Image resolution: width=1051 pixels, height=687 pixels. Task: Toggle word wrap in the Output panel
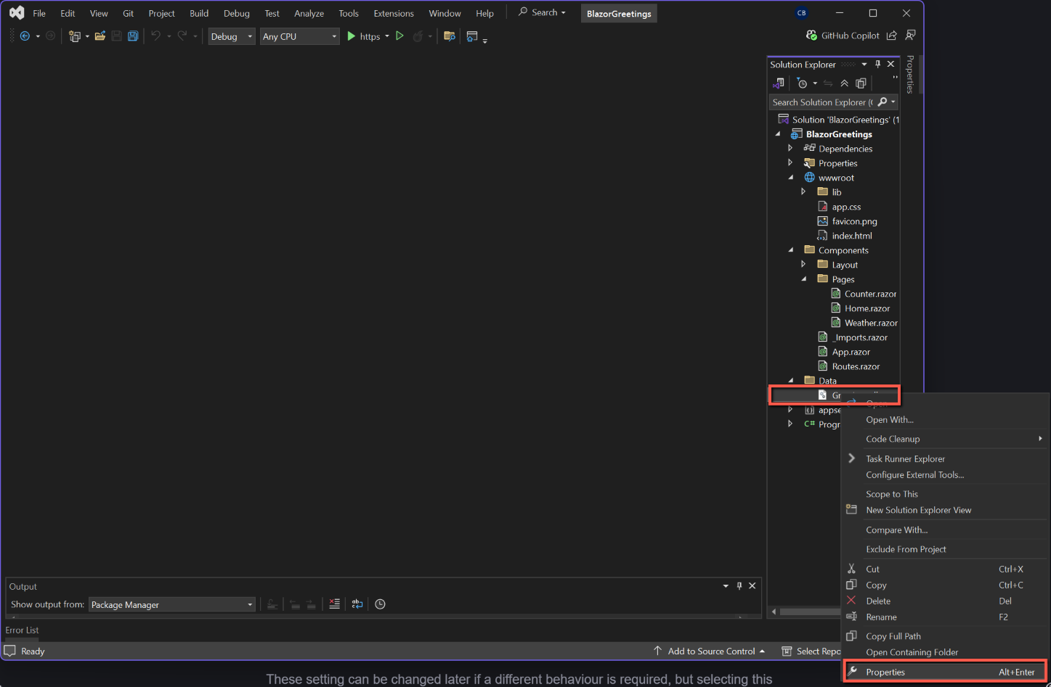click(x=357, y=604)
